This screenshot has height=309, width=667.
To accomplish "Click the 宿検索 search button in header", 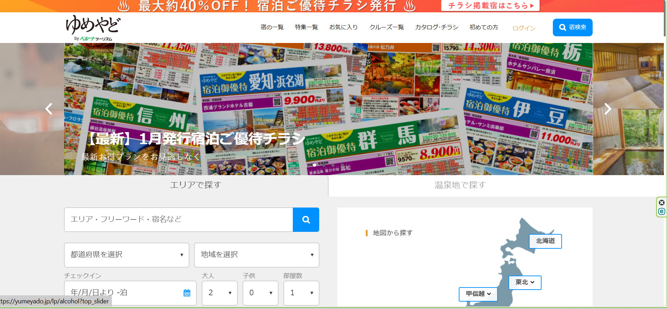I will pyautogui.click(x=572, y=27).
